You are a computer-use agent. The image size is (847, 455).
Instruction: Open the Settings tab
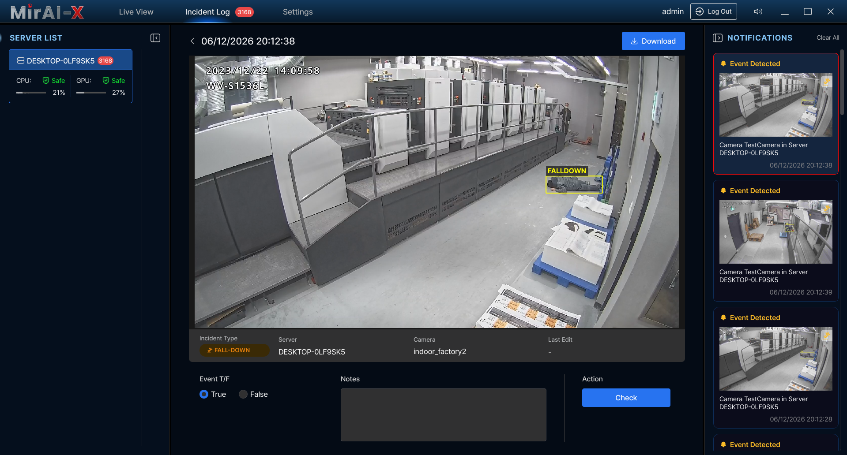(298, 12)
